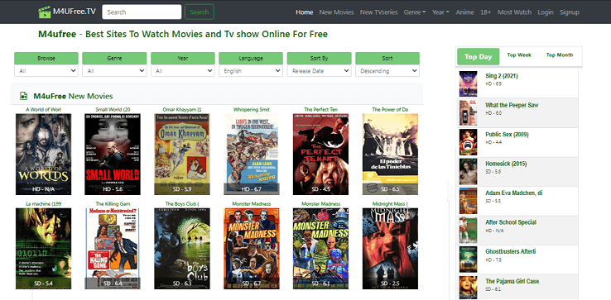Expand the Year dropdown in navigation bar
Viewport: 611px width, 300px height.
(x=440, y=12)
